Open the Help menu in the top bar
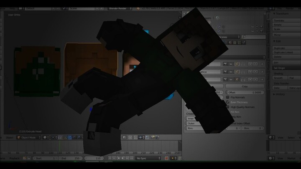 click(12, 9)
